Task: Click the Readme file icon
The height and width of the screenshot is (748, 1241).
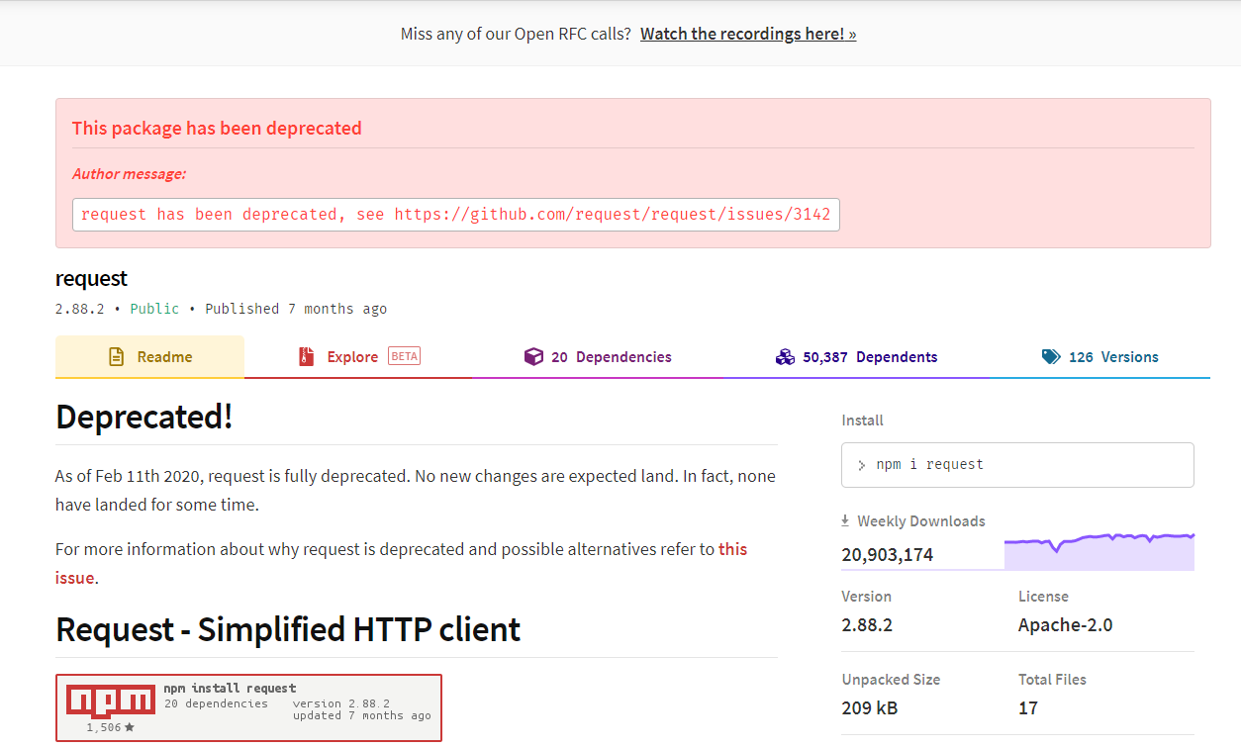Action: point(117,357)
